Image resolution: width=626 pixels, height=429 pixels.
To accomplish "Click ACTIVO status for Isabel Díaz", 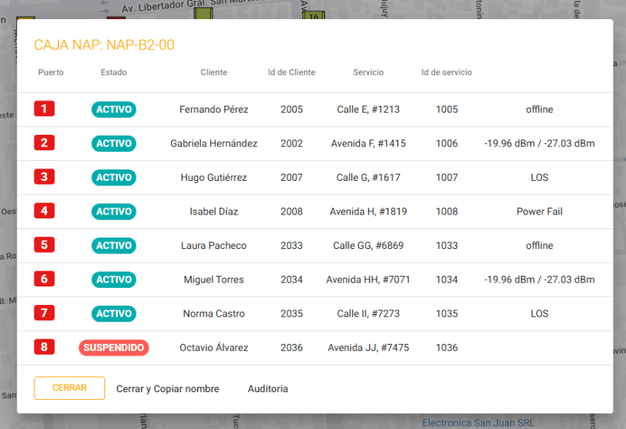I will (114, 211).
